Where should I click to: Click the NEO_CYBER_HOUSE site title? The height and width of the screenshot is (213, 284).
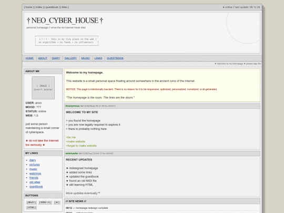tap(65, 21)
